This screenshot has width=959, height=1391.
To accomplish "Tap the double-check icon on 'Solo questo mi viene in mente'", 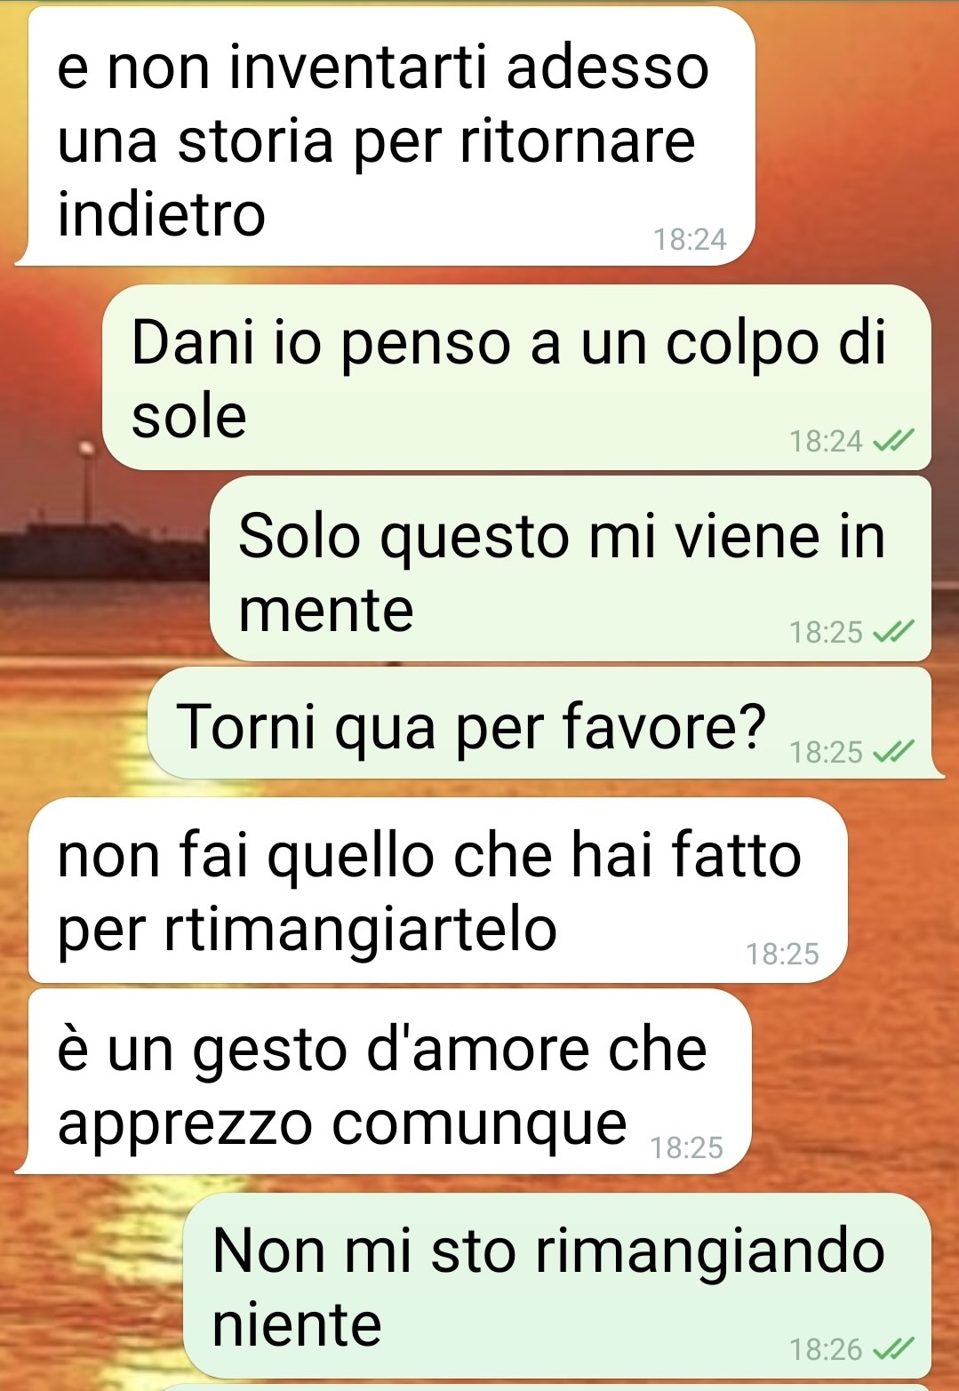I will pyautogui.click(x=893, y=632).
